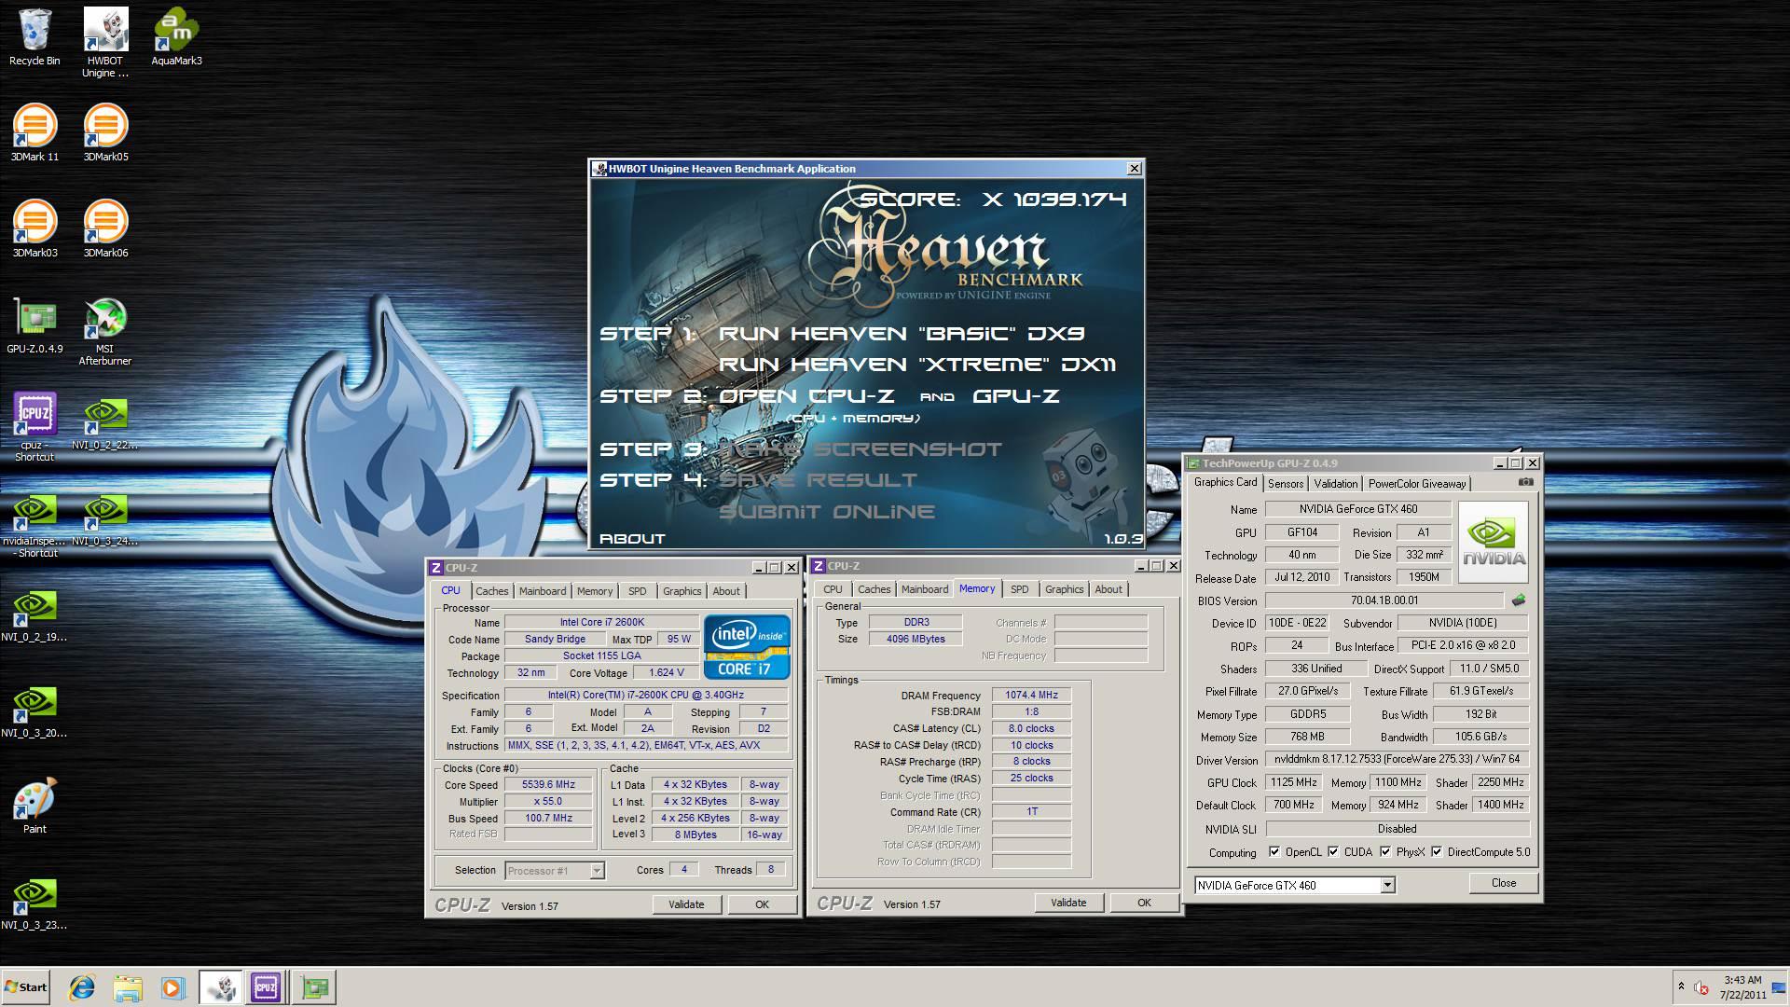Switch to Validation tab in GPU-Z
The width and height of the screenshot is (1790, 1007).
pos(1335,483)
